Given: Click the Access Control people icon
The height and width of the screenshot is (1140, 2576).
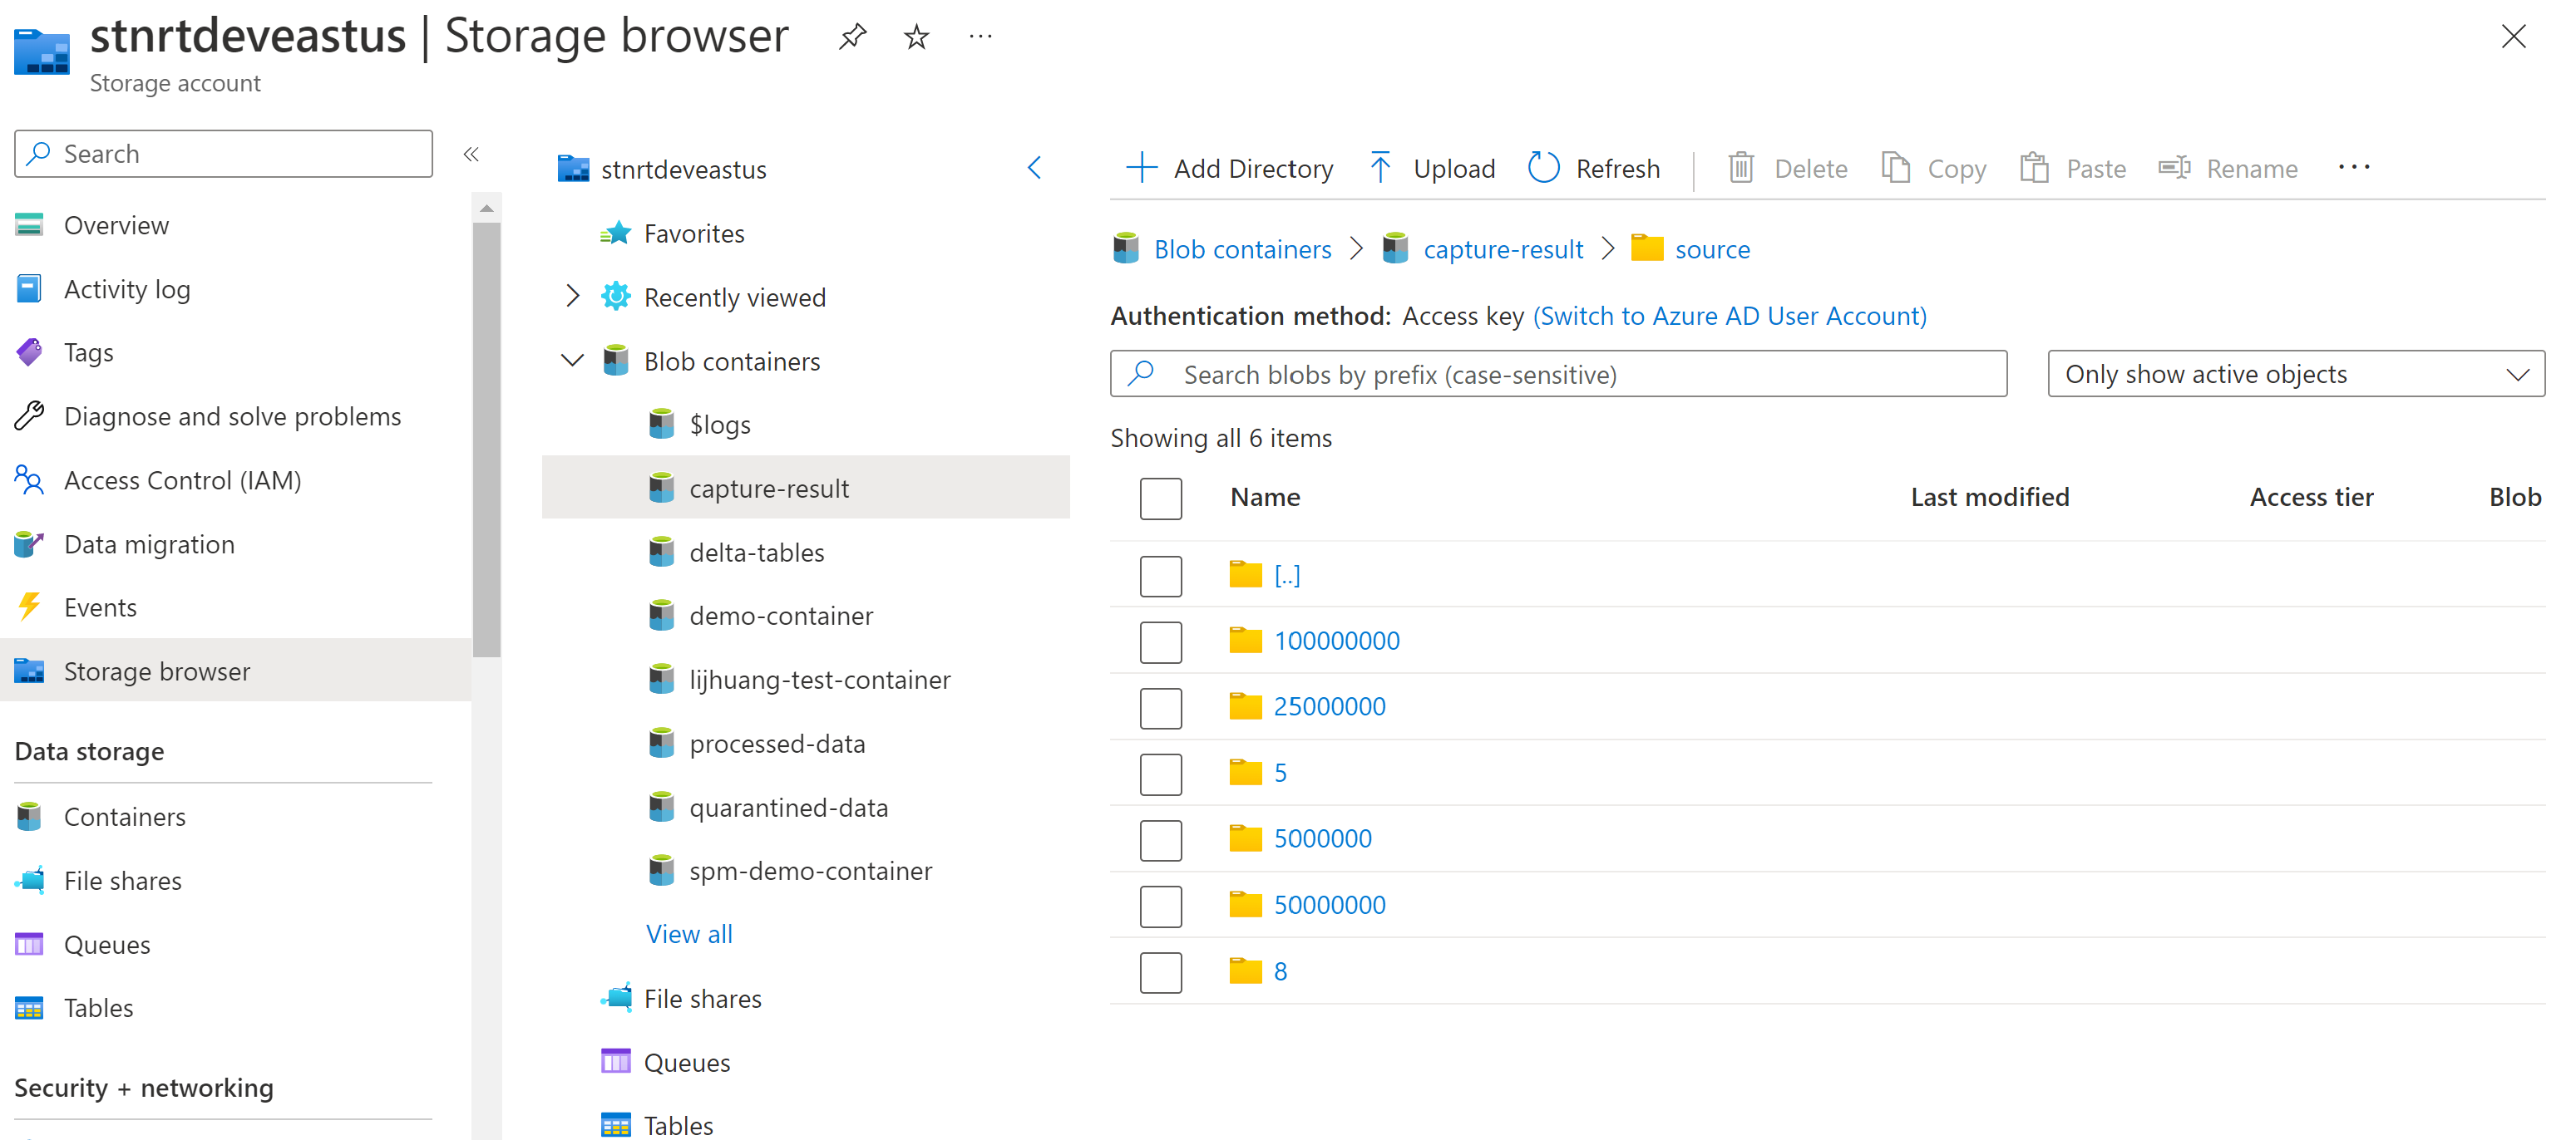Looking at the screenshot, I should point(29,479).
